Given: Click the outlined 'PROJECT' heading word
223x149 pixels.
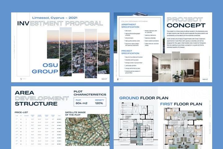Looking at the screenshot, I should point(185,19).
